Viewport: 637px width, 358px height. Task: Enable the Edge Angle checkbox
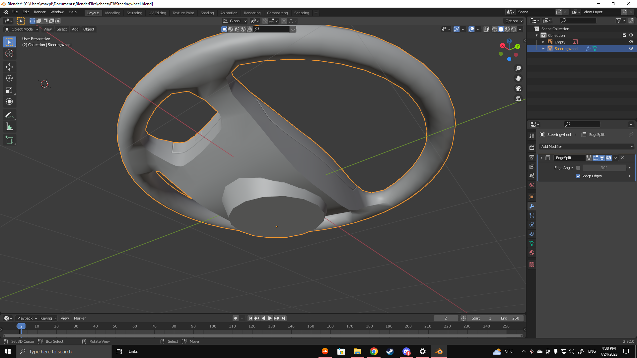[578, 168]
